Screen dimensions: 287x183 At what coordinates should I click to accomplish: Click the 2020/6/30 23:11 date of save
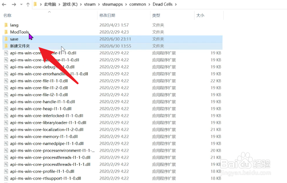115,39
